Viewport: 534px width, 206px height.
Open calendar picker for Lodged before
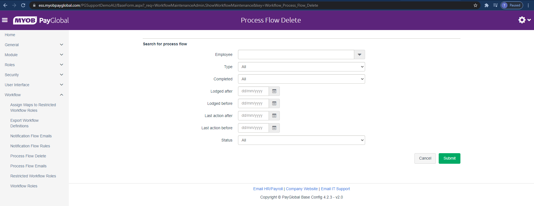[x=274, y=103]
